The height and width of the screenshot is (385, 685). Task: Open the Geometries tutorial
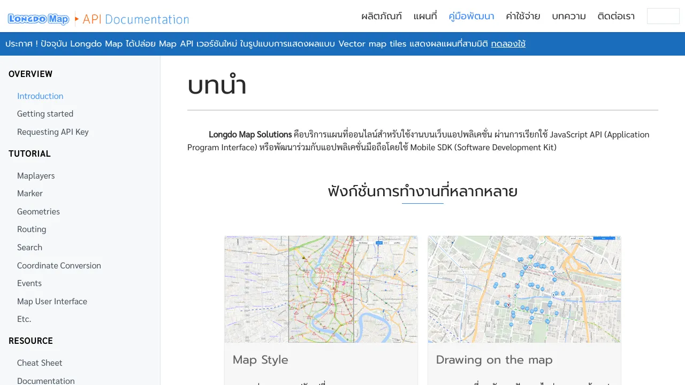point(39,212)
